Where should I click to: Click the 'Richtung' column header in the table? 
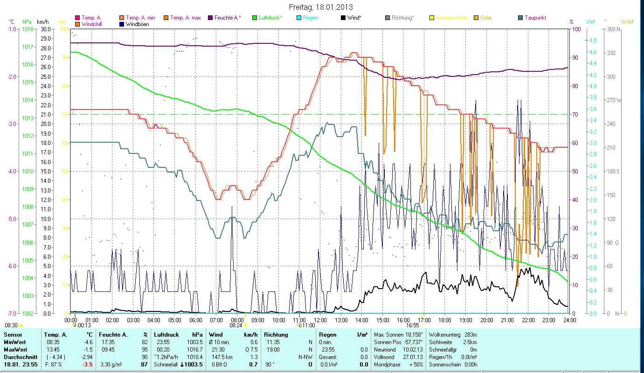click(x=276, y=335)
